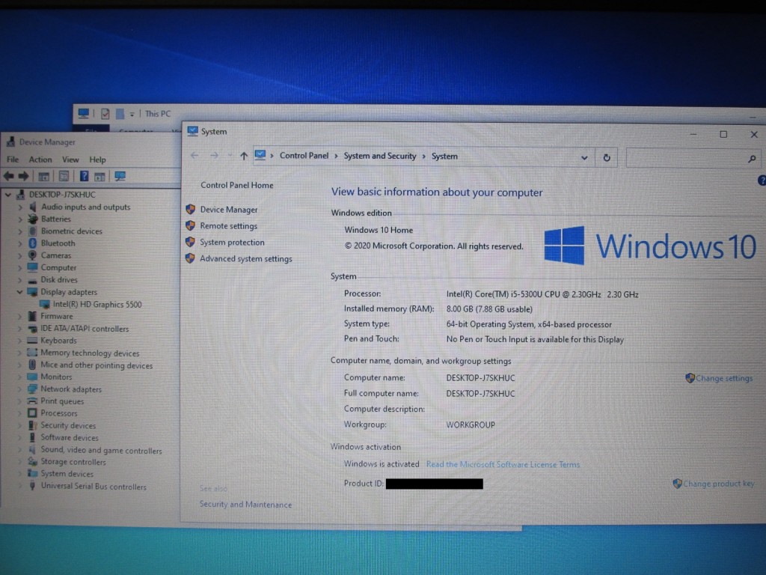Image resolution: width=766 pixels, height=575 pixels.
Task: Click the shield icon beside System protection
Action: [x=191, y=242]
